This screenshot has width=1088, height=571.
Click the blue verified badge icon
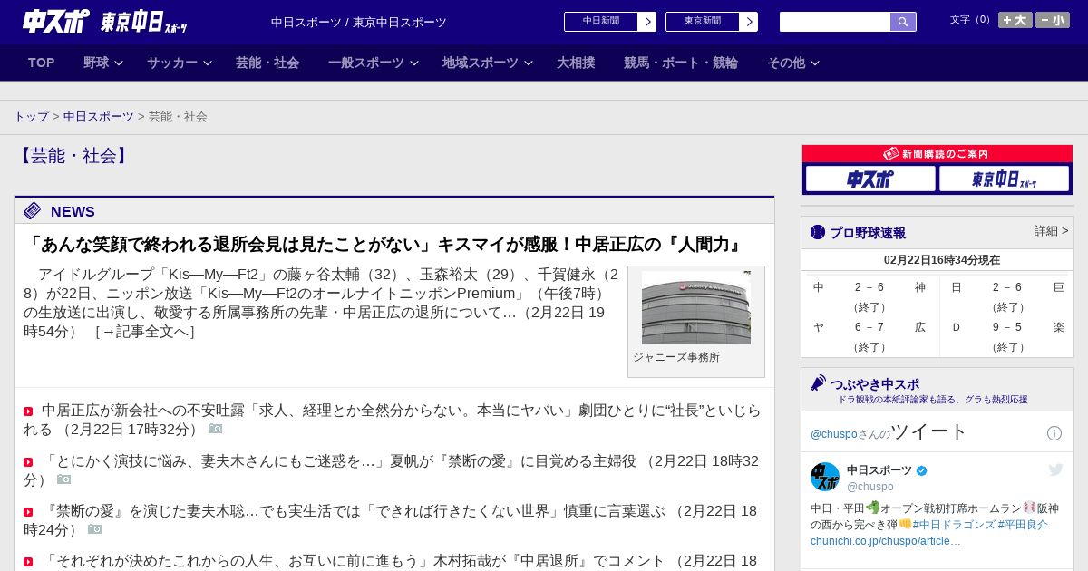[922, 471]
